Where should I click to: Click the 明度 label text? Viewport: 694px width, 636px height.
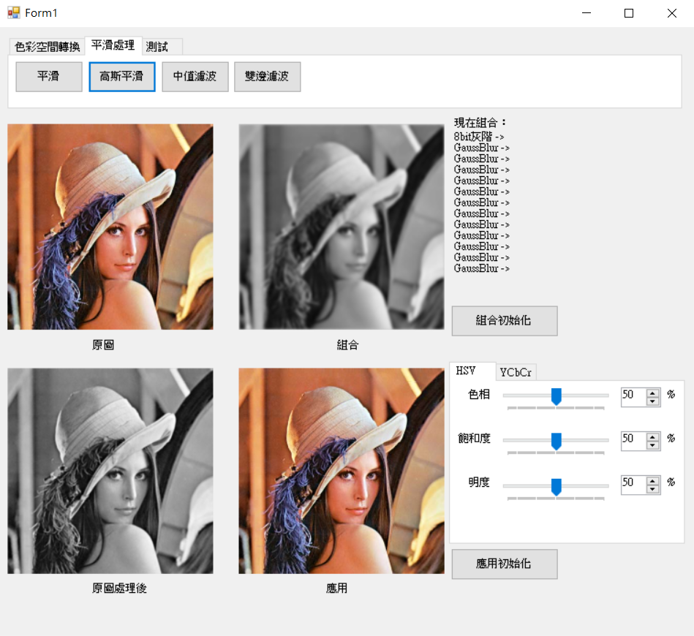tap(479, 482)
